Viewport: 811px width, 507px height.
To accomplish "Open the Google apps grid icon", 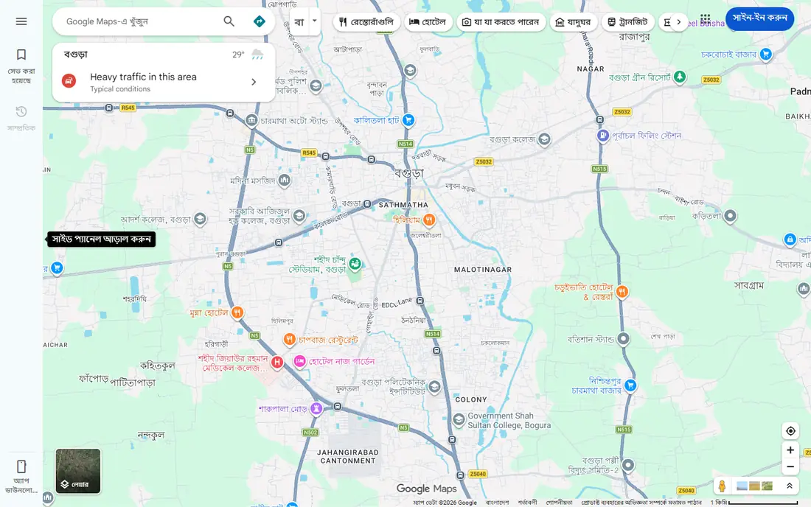I will [x=706, y=19].
